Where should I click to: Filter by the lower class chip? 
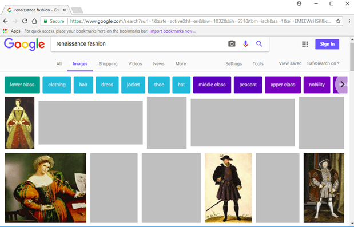pos(22,85)
